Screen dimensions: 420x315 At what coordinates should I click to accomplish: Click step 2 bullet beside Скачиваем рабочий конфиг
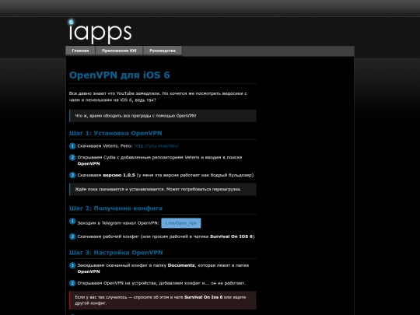coord(72,236)
